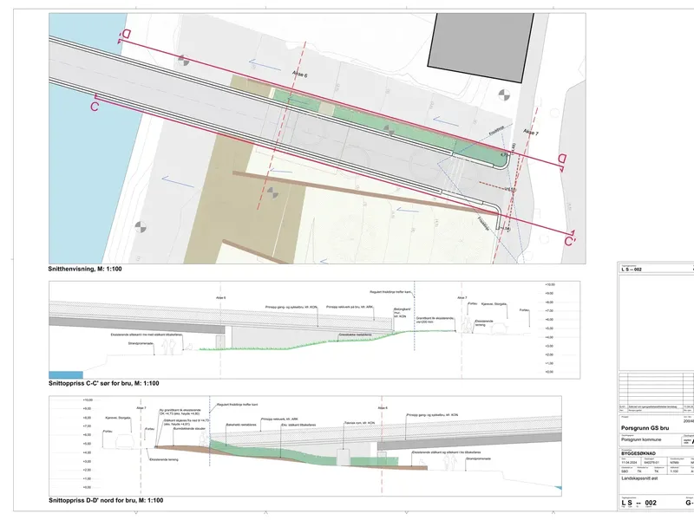
Task: Select the dark gray building footprint in plan
Action: point(481,46)
